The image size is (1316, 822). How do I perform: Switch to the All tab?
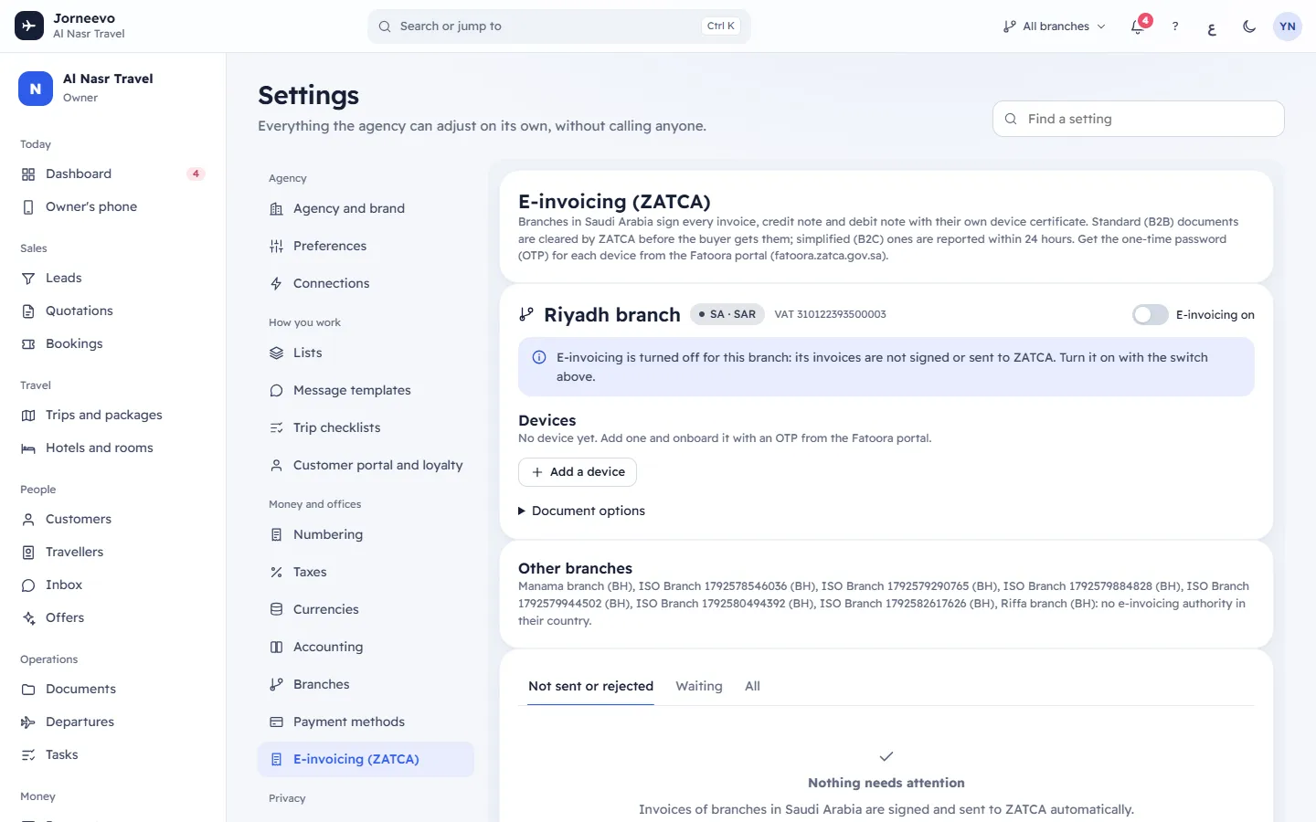pos(752,686)
